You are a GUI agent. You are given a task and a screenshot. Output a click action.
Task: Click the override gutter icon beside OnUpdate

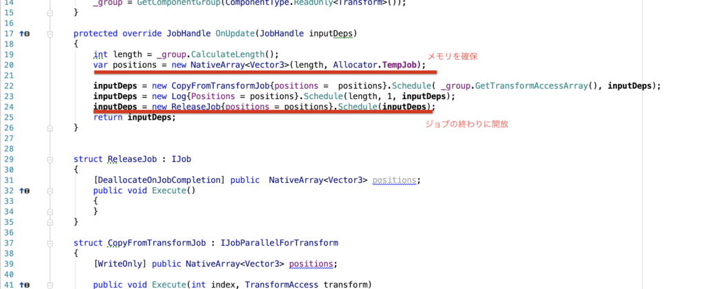(24, 34)
